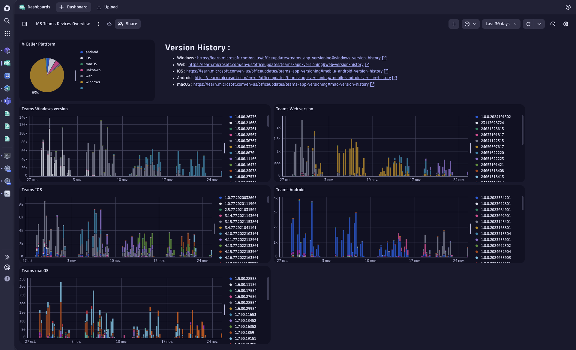
Task: Open the macOS version history link
Action: (281, 85)
